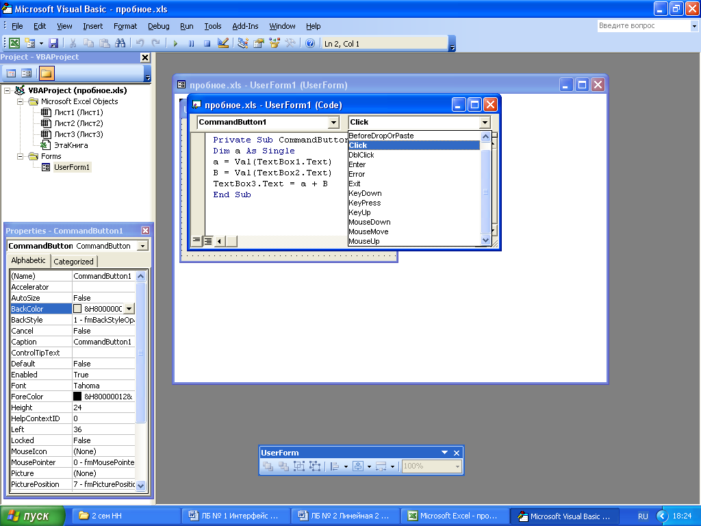Viewport: 701px width, 526px height.
Task: Open the Debug menu
Action: click(159, 27)
